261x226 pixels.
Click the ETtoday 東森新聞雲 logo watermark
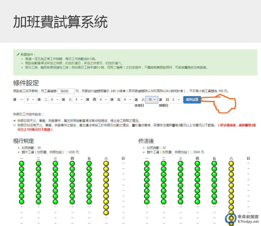[x=242, y=218]
